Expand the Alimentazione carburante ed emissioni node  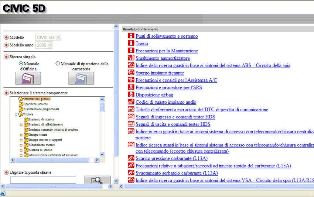21,155
